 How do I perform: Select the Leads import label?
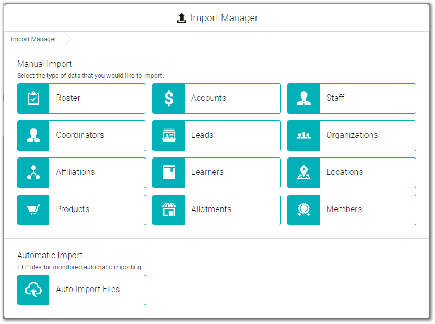coord(202,135)
